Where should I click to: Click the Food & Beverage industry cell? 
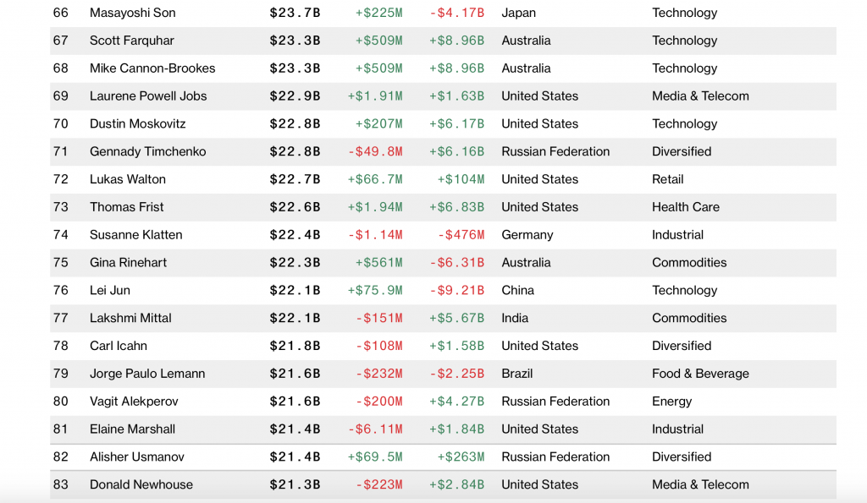(700, 374)
